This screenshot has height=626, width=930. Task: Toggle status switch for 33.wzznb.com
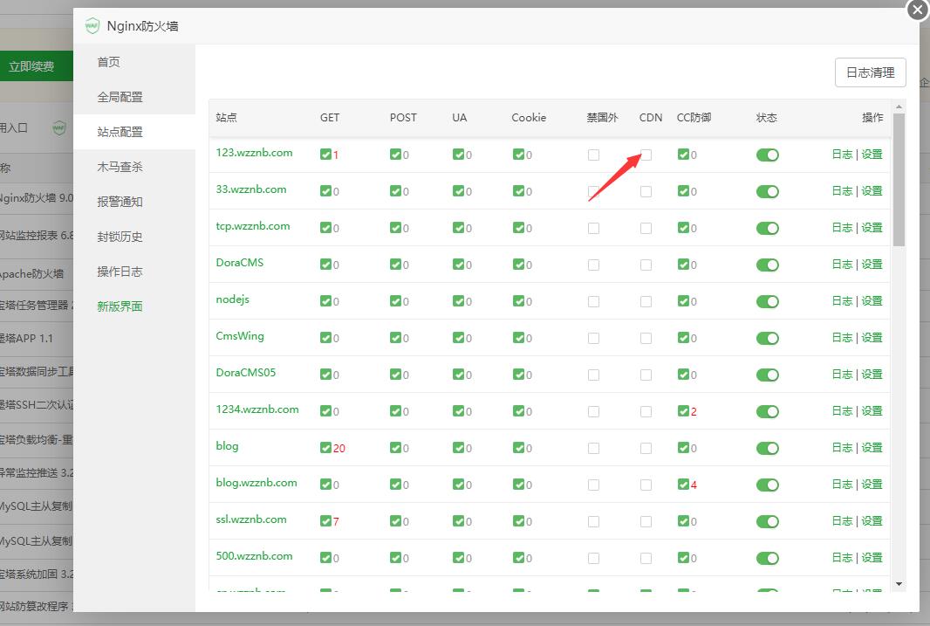pyautogui.click(x=768, y=192)
